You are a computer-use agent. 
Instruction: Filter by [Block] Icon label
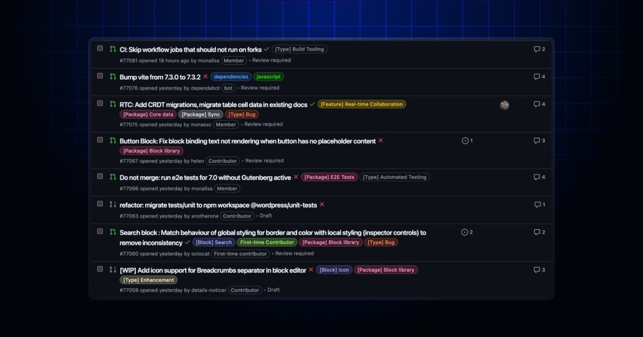[x=334, y=270]
